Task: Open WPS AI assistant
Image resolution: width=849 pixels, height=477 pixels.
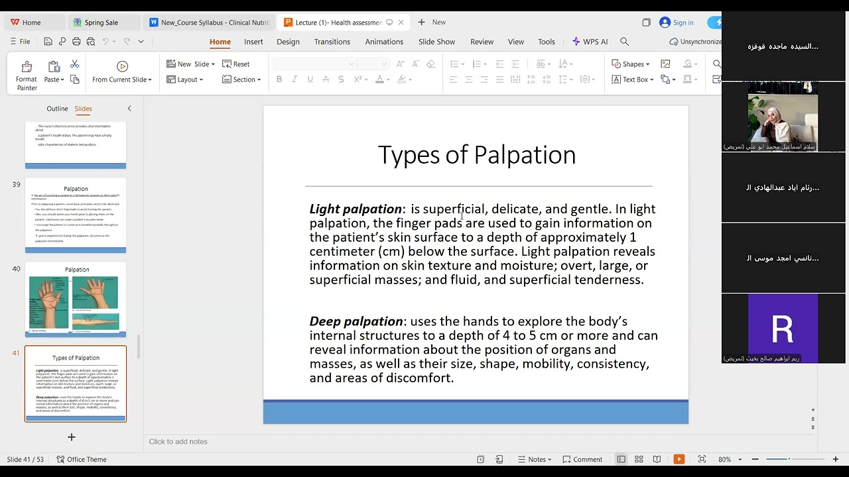Action: [590, 41]
